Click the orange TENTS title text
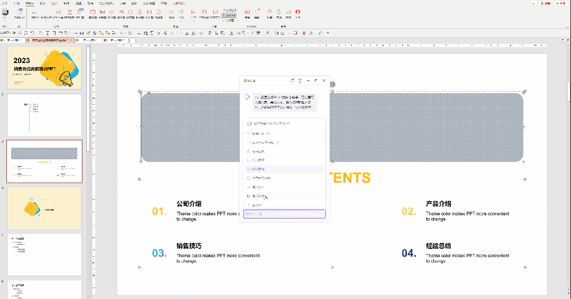This screenshot has width=571, height=299. (351, 178)
